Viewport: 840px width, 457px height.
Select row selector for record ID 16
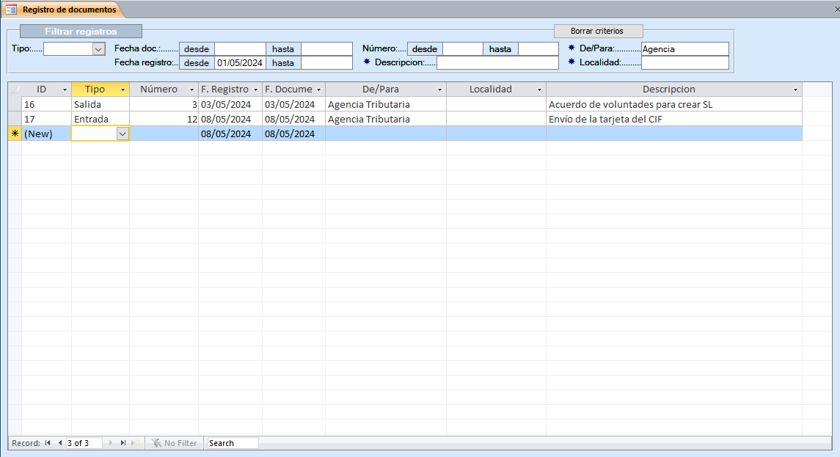click(x=15, y=104)
